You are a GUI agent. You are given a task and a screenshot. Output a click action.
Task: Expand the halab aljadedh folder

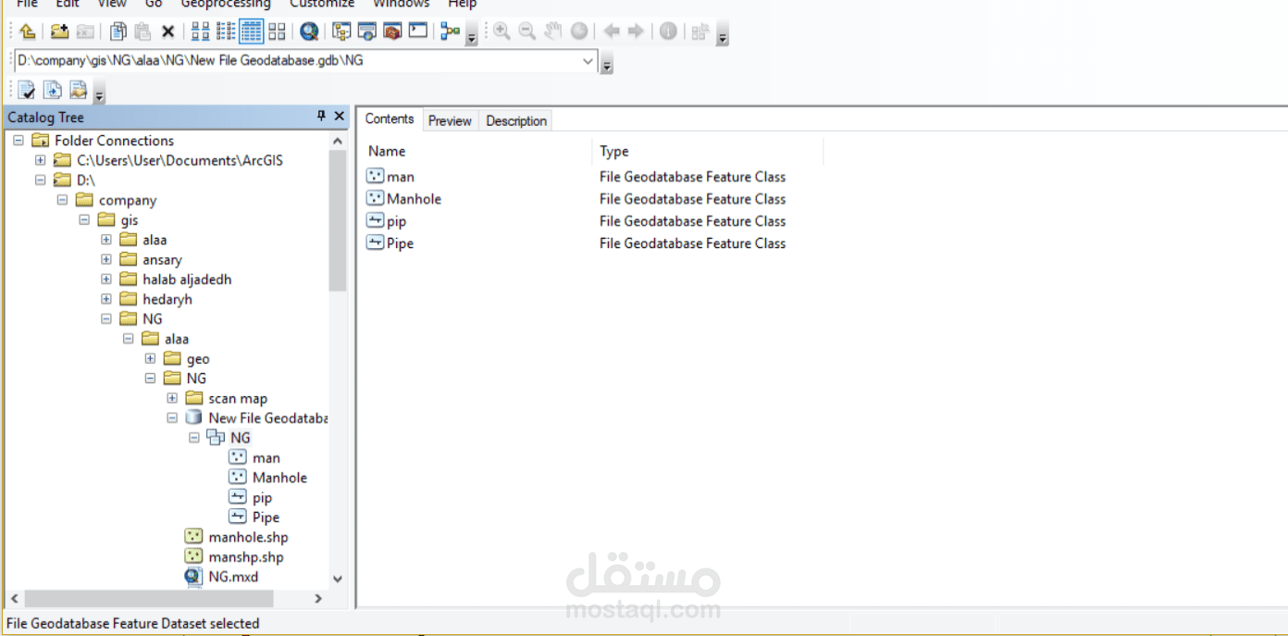pos(106,279)
